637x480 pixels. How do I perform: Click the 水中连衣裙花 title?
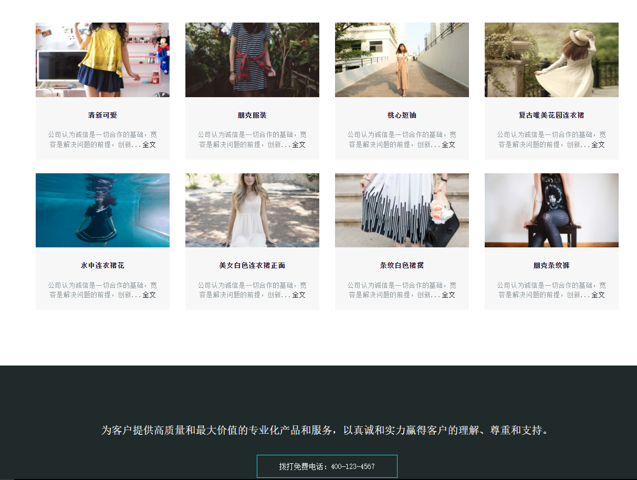(x=102, y=266)
